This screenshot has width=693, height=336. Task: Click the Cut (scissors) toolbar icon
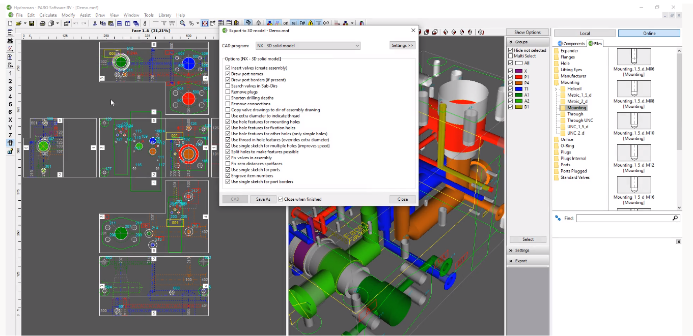tap(96, 22)
